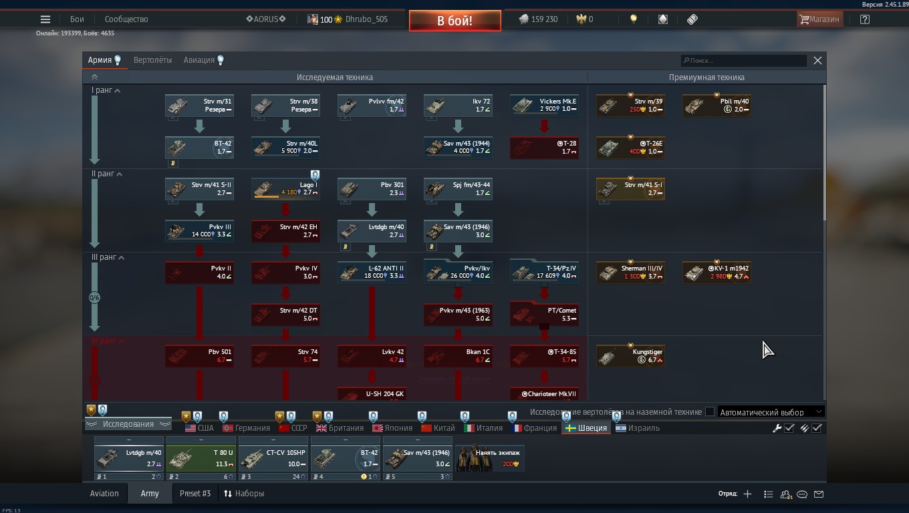This screenshot has width=909, height=513.
Task: Open the mail envelope icon
Action: 818,494
